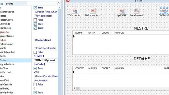The height and width of the screenshot is (95, 169).
Task: Select the ActiveStoredUsage property row
Action: pos(16,12)
